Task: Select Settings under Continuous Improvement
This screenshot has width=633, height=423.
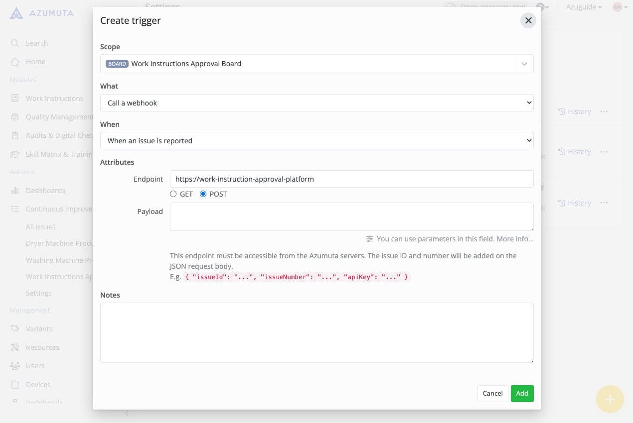Action: point(38,293)
